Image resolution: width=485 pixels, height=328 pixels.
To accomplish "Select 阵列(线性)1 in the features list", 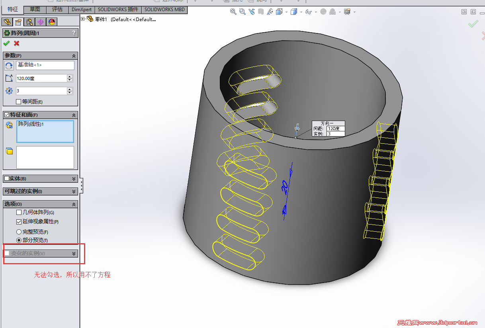I will click(x=31, y=124).
